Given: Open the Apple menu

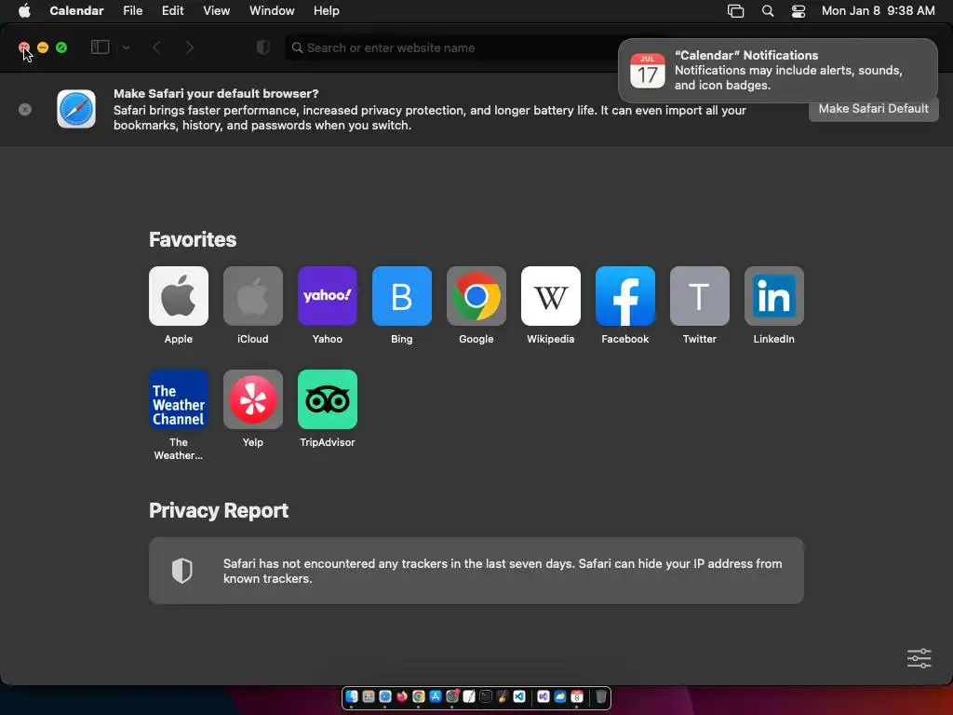Looking at the screenshot, I should 24,11.
